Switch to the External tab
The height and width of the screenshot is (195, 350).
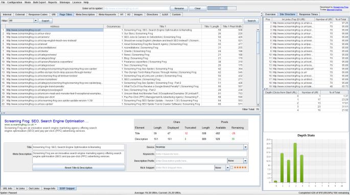point(20,14)
